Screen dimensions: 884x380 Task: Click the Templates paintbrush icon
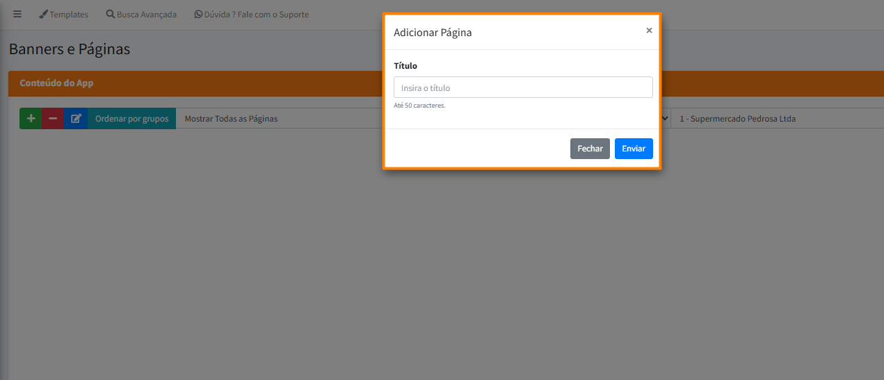coord(43,15)
